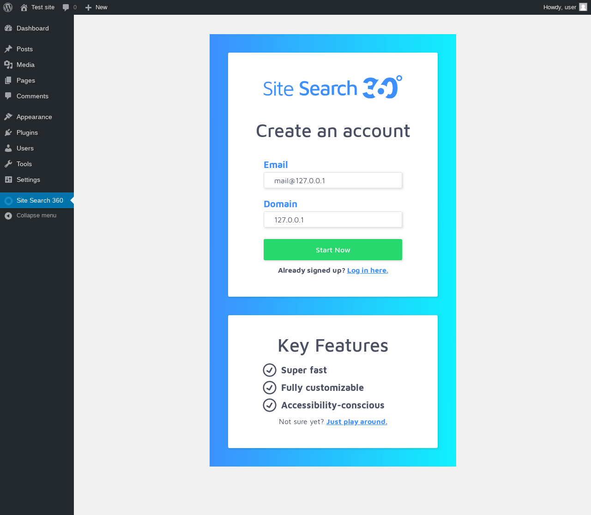591x515 pixels.
Task: Click the home icon beside Test site
Action: (x=24, y=7)
